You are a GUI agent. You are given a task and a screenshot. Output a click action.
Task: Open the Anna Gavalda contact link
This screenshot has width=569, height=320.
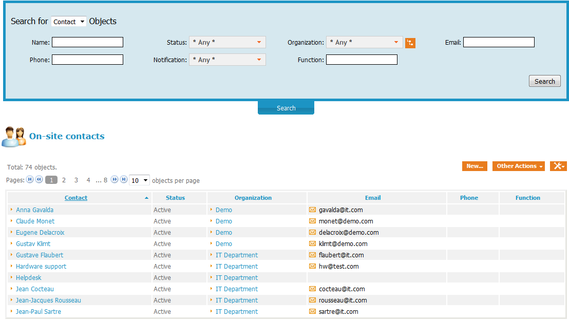(x=34, y=210)
